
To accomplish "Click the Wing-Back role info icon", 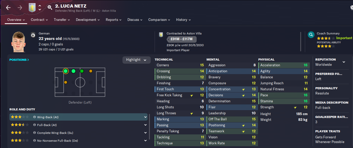I will [x=35, y=117].
